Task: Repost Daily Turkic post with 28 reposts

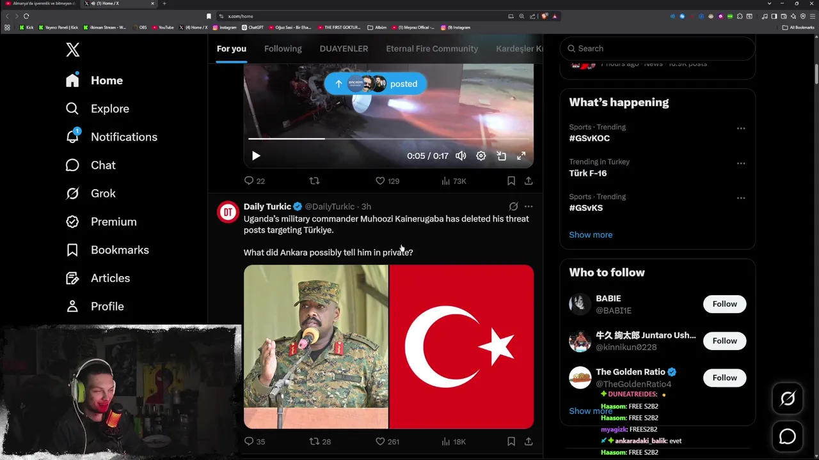Action: click(320, 441)
